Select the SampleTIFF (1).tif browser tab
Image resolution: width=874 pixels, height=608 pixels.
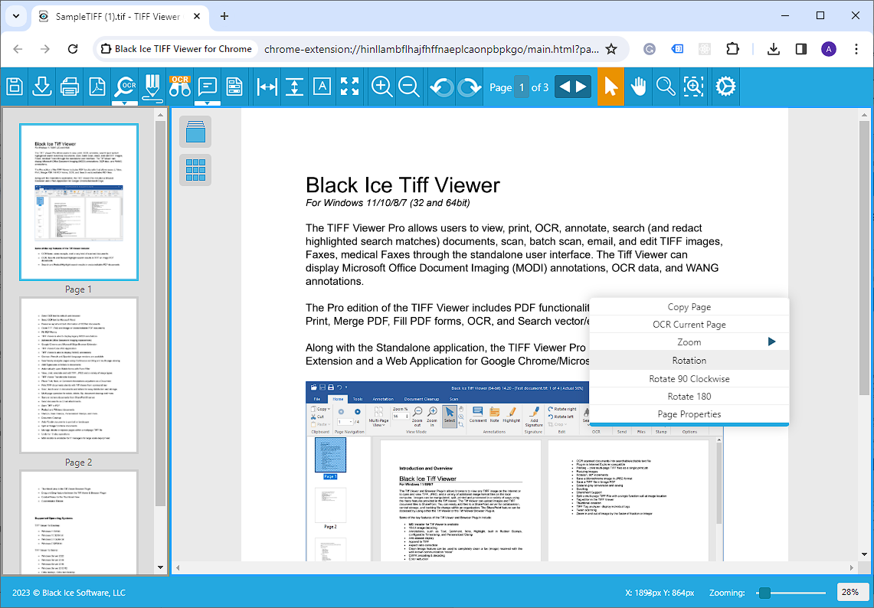pyautogui.click(x=119, y=17)
